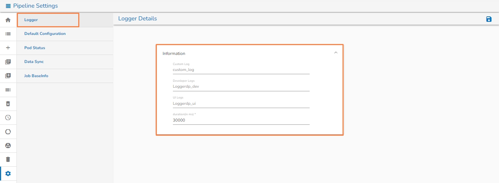Select Job BaseInfo from the settings list

(x=36, y=76)
